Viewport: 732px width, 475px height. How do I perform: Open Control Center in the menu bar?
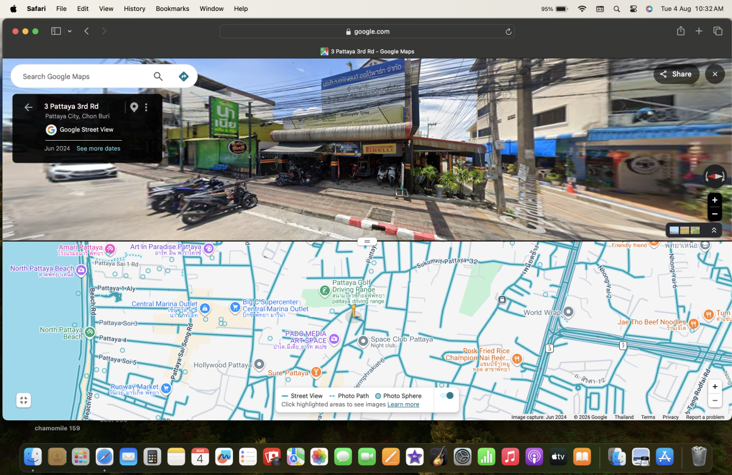click(633, 9)
